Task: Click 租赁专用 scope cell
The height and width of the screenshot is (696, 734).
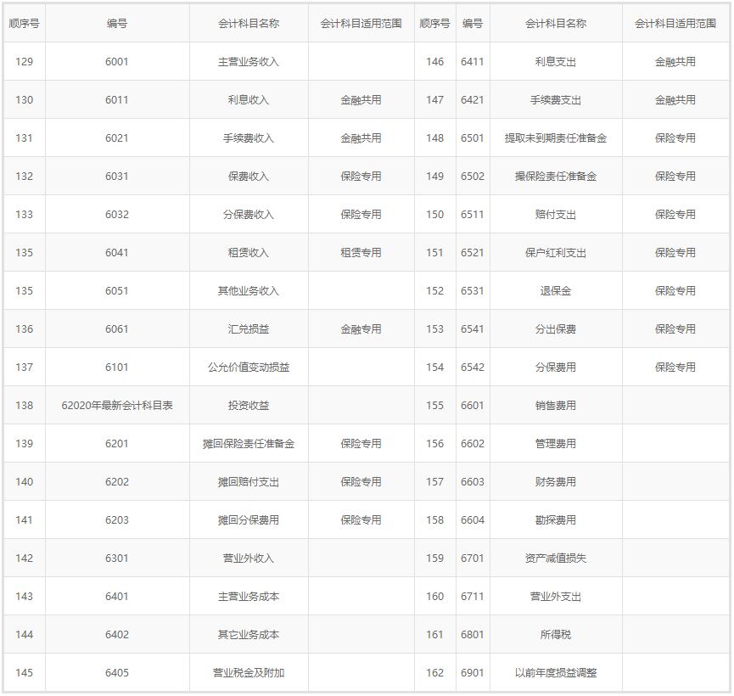Action: click(x=361, y=252)
